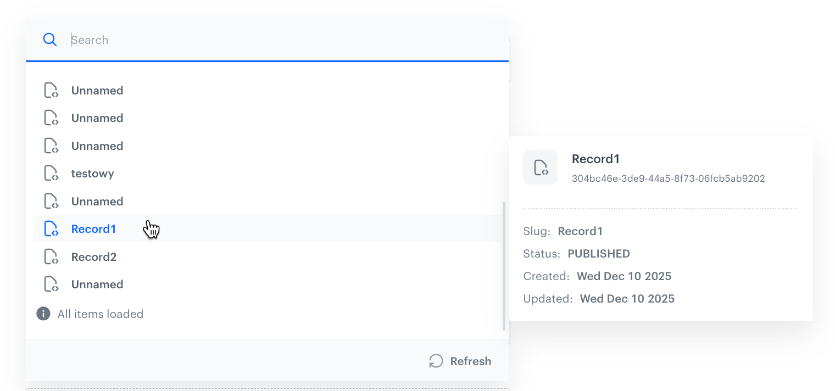Viewport: 835px width, 391px height.
Task: Click the PUBLISHED status text
Action: pyautogui.click(x=599, y=254)
